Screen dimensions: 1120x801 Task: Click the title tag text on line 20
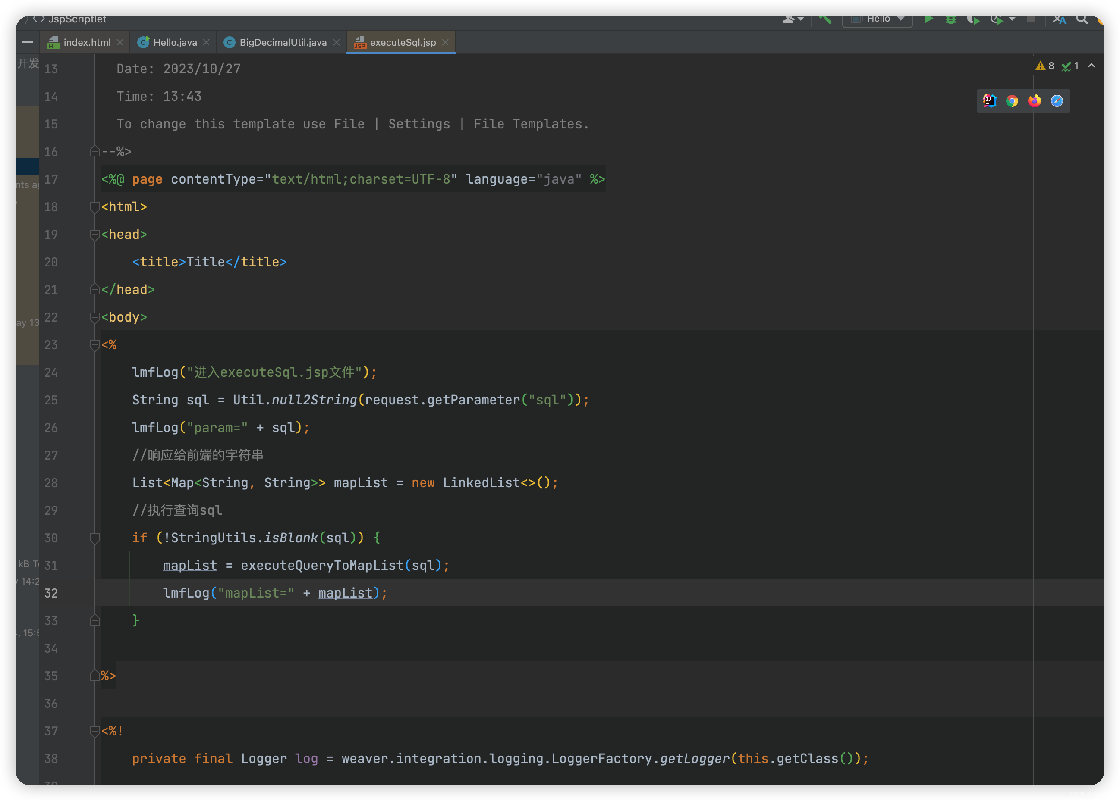206,262
